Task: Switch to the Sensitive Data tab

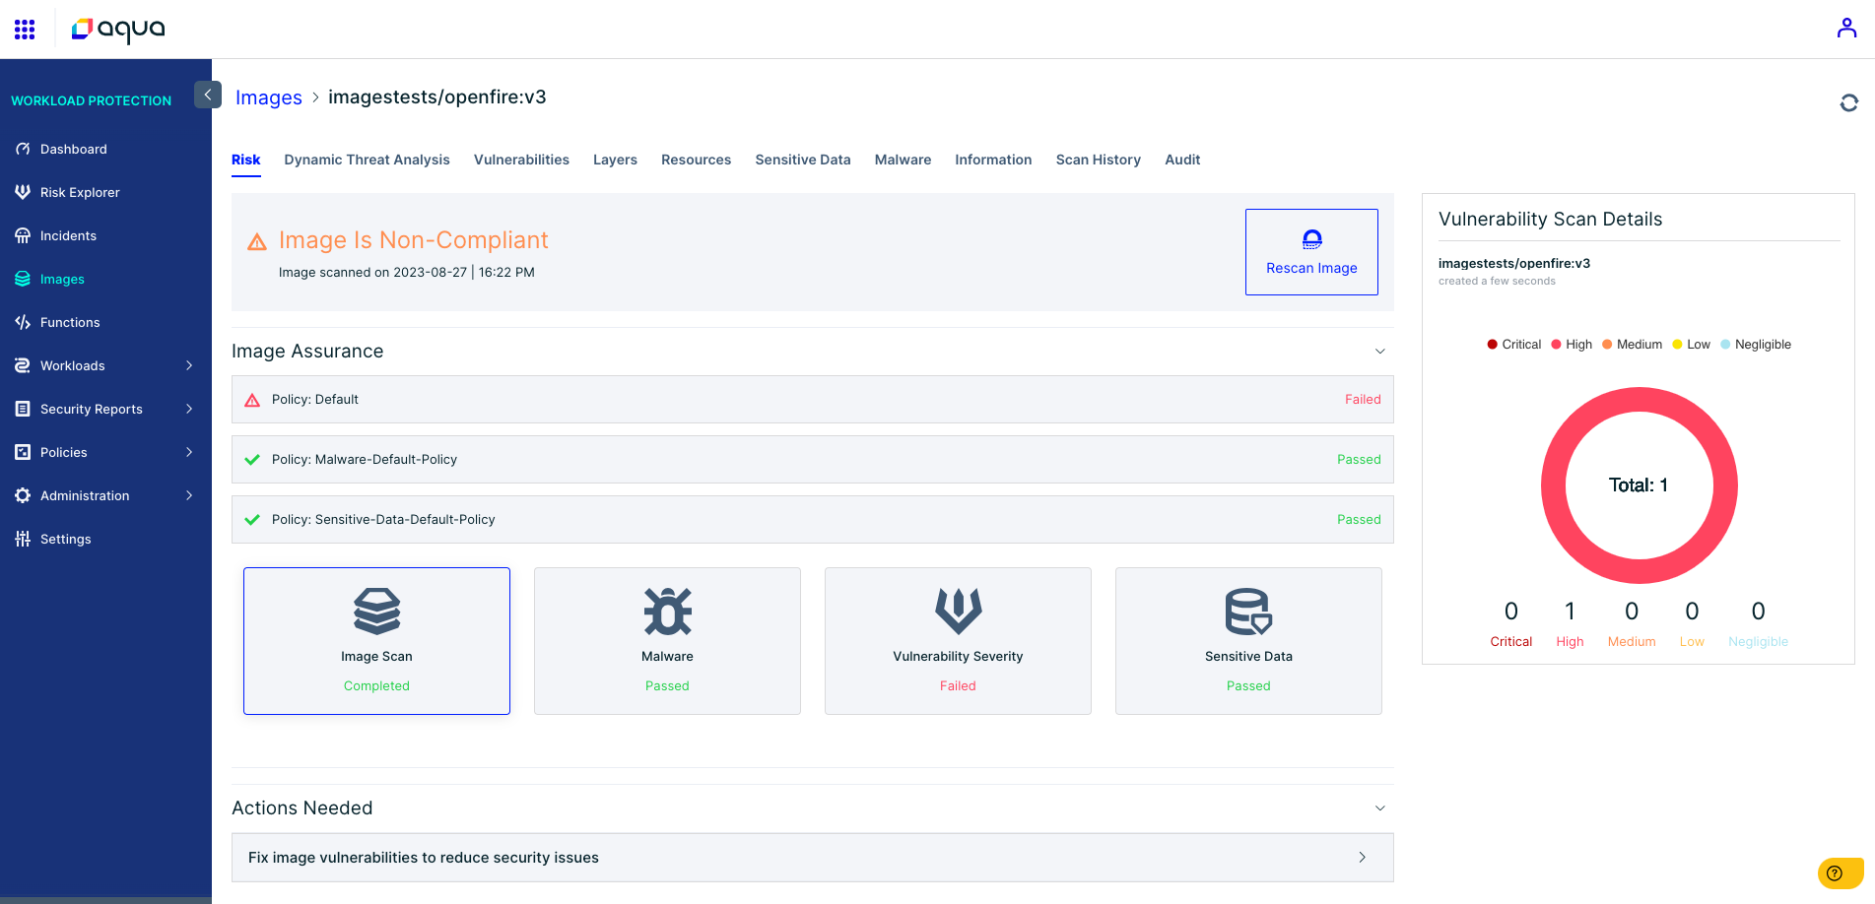Action: pos(803,160)
